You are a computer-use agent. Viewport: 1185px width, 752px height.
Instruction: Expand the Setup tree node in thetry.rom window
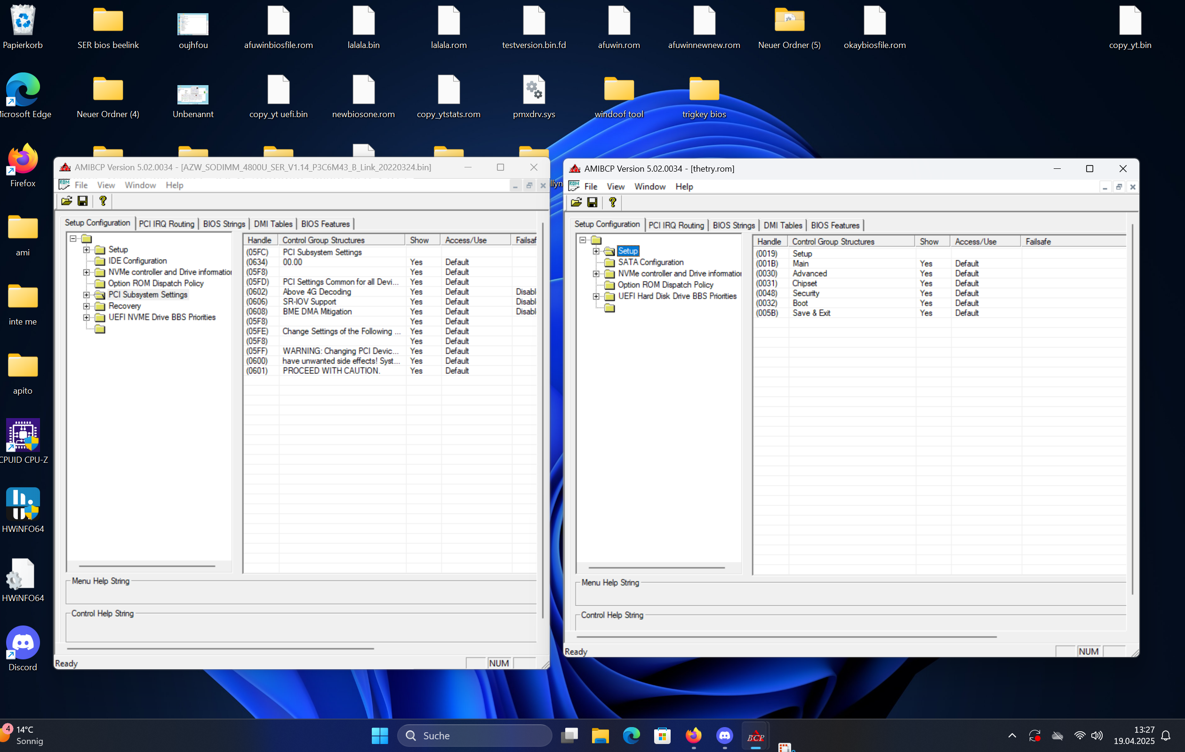(x=596, y=251)
